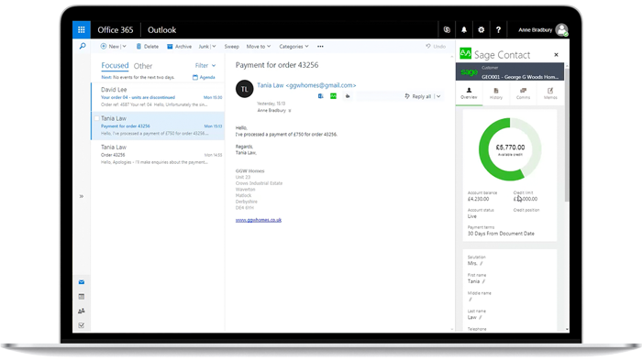
Task: Click payment terms 30 Days From Document Date
Action: pos(501,234)
